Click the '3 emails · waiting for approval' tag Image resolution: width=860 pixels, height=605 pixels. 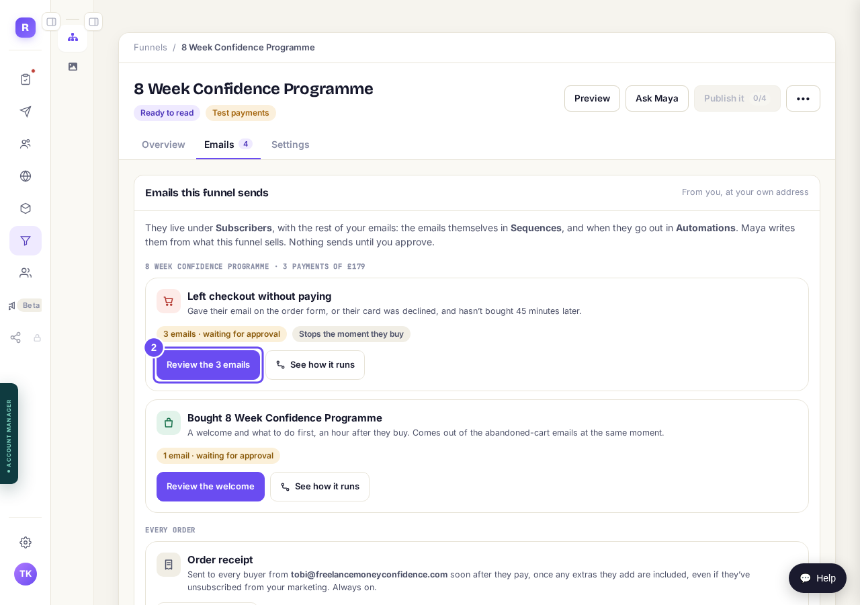point(222,334)
